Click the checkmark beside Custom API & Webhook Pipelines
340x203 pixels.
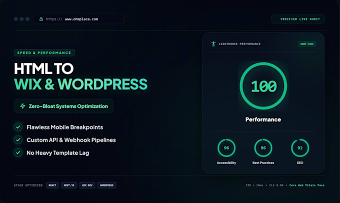click(18, 140)
